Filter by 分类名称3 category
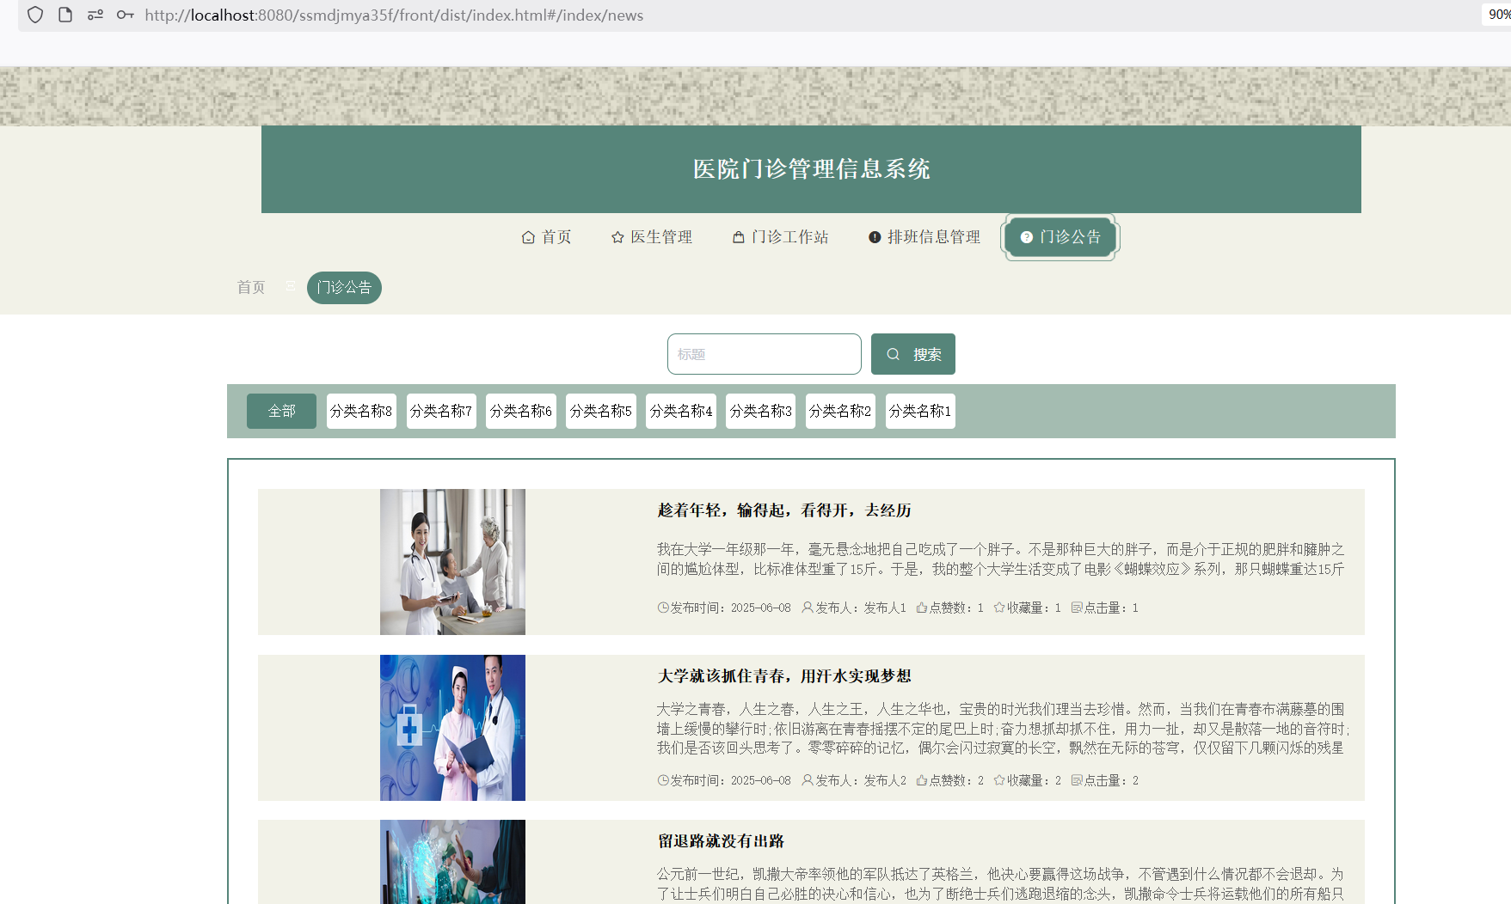 click(760, 411)
